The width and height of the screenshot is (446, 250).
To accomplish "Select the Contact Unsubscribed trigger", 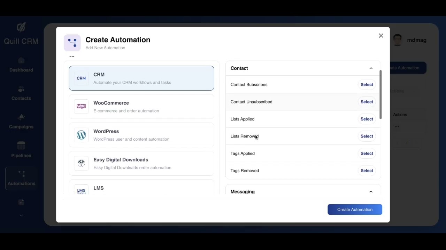I will pos(367,102).
